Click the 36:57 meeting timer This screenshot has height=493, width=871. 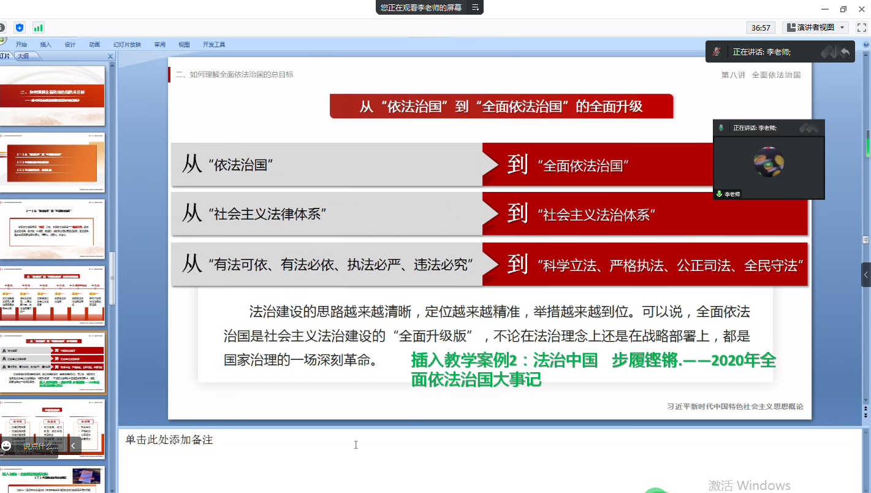(761, 28)
